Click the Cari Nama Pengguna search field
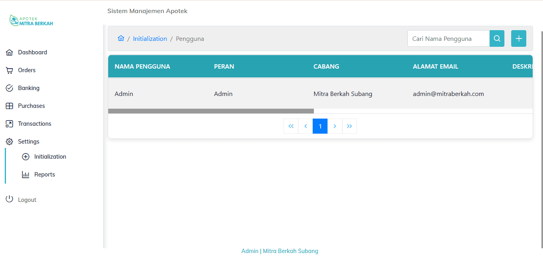543x257 pixels. click(x=448, y=39)
